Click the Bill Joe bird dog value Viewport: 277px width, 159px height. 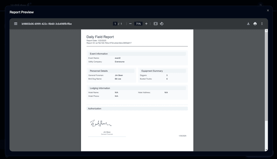pos(118,79)
